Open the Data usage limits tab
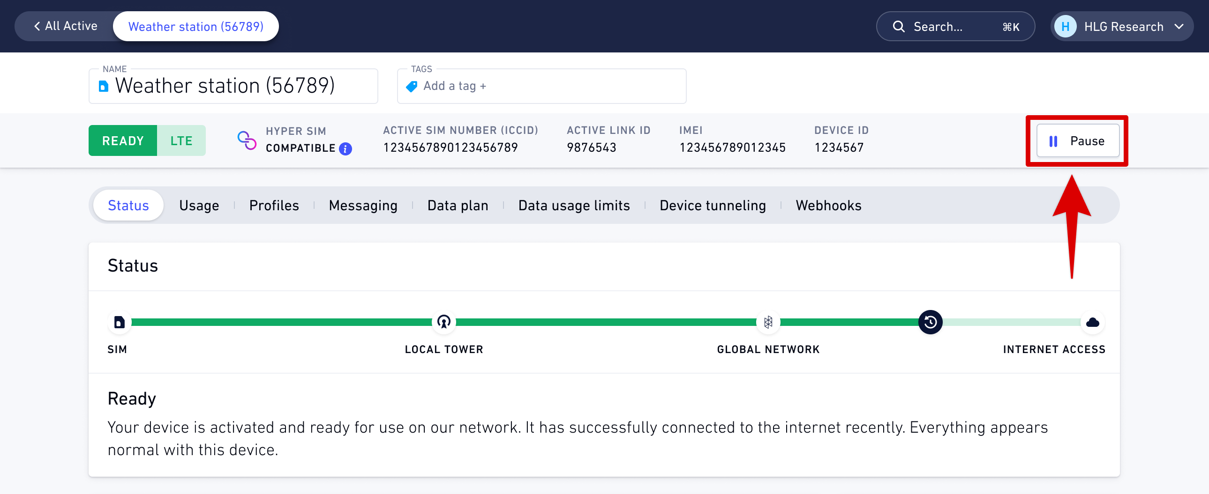This screenshot has height=494, width=1209. (573, 205)
